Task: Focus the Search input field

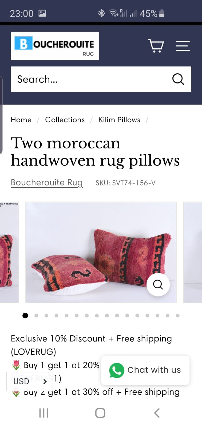Action: pyautogui.click(x=91, y=79)
